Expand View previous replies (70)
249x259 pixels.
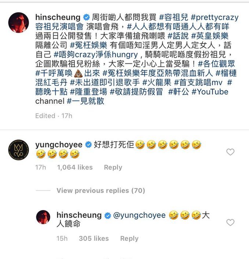click(101, 191)
